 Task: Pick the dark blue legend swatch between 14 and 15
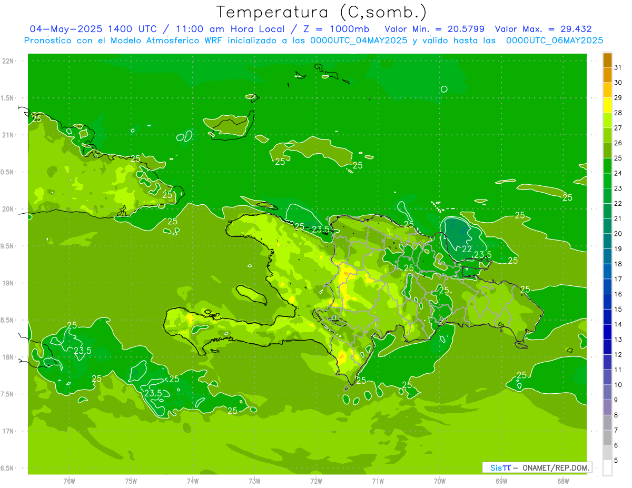click(x=607, y=317)
